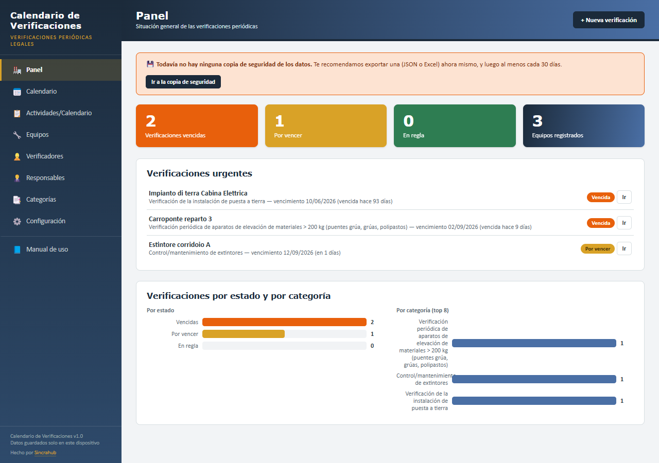Viewport: 659px width, 463px height.
Task: Open the Panel menu item
Action: (x=61, y=70)
